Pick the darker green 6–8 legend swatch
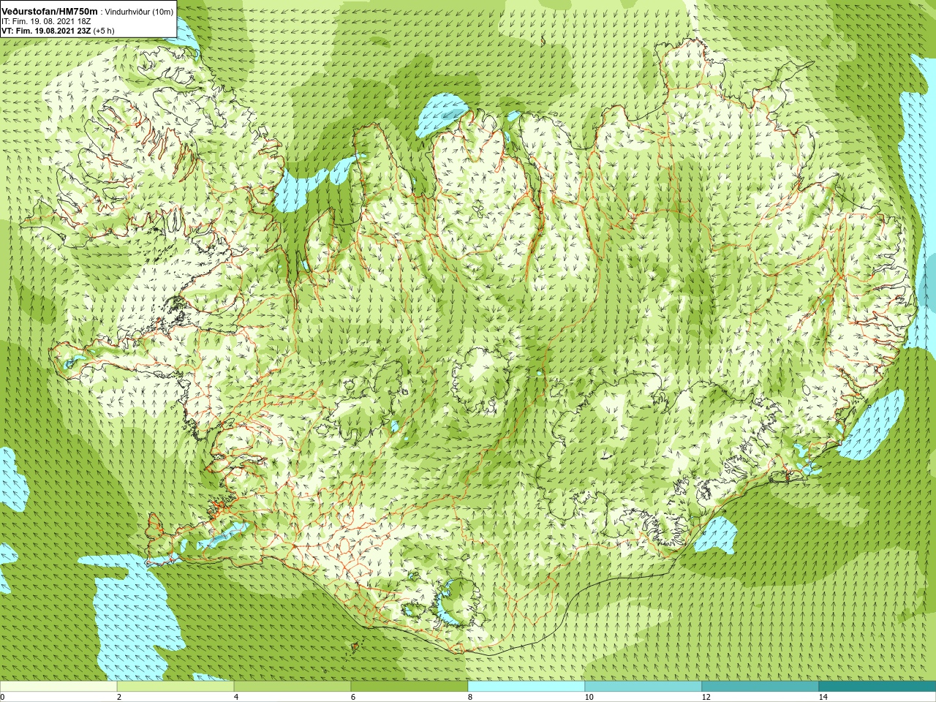Viewport: 936px width, 702px height. (x=409, y=687)
